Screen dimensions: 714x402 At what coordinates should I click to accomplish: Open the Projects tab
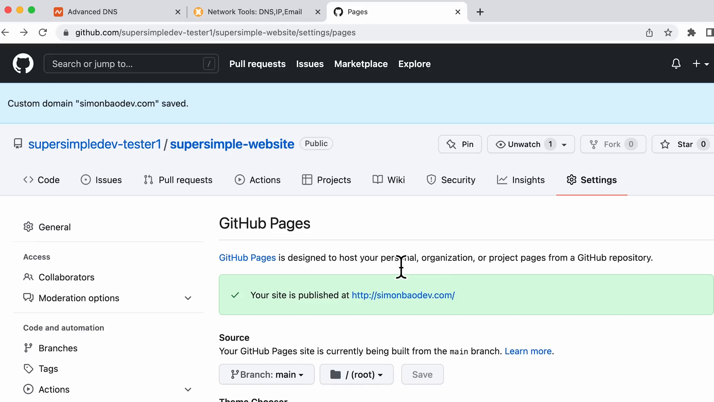[x=326, y=180]
